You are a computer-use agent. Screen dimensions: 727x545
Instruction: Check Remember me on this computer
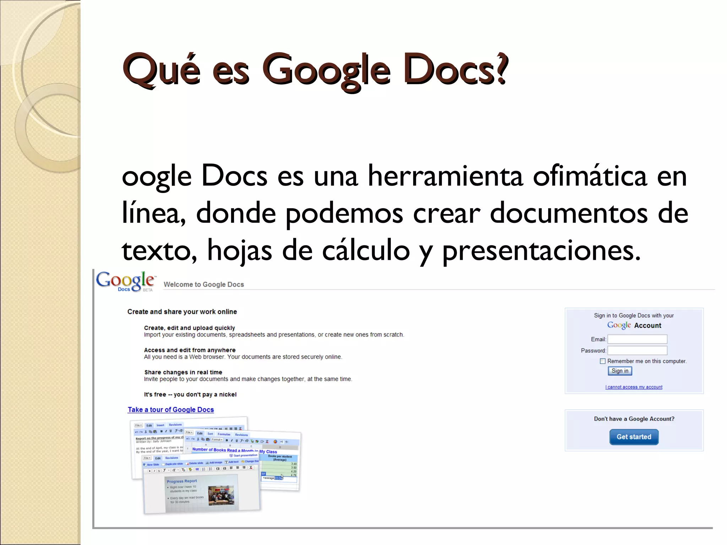coord(602,361)
